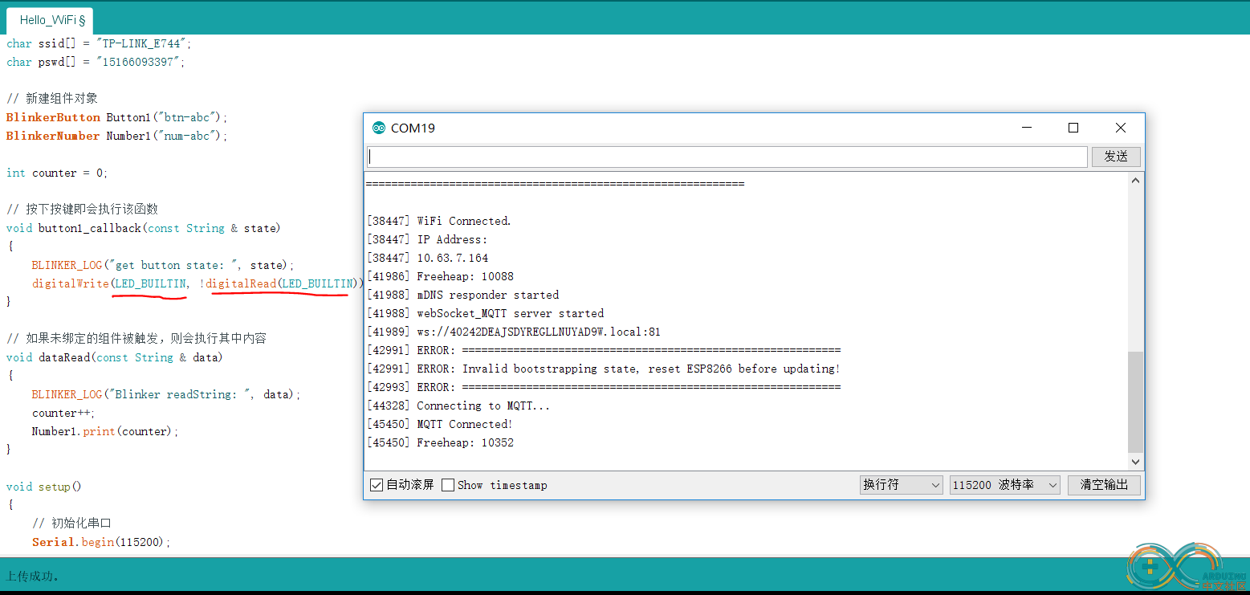Click the digitalWrite(LED_BUILTIN code line
1250x595 pixels.
(x=198, y=283)
